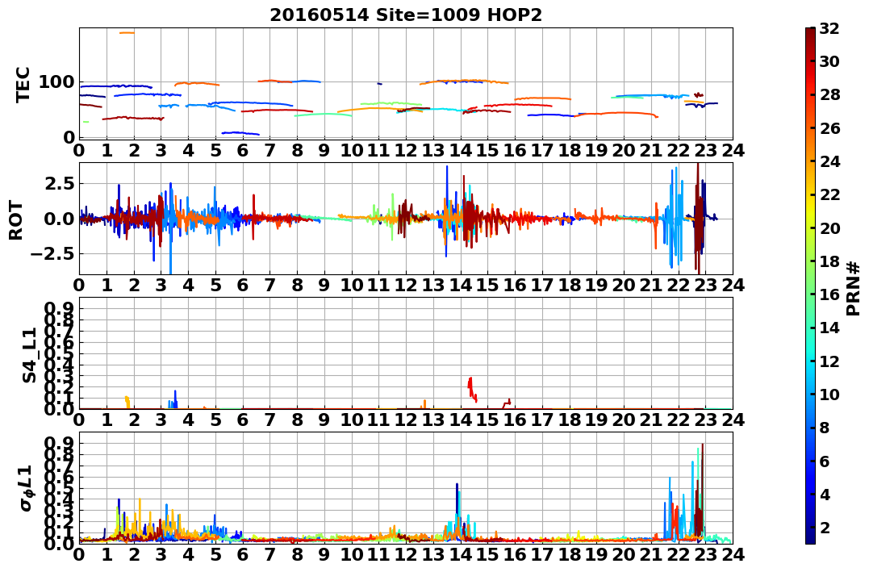The image size is (869, 572).
Task: Click hour 6 tick under the ROT panel
Action: pos(243,285)
